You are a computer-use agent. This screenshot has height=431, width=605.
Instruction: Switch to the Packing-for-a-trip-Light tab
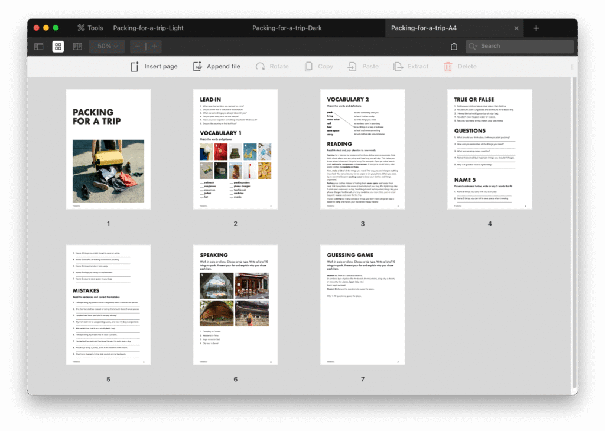[x=148, y=28]
